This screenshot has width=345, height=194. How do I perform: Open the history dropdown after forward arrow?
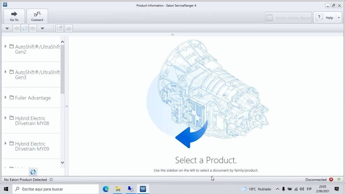42,28
